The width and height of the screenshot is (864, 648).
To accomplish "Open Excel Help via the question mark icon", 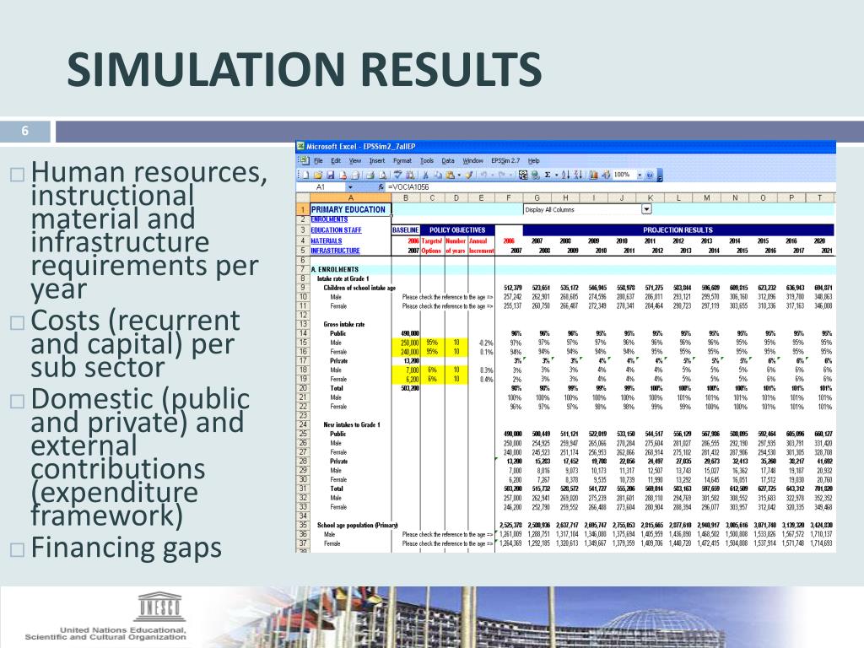I will 650,175.
